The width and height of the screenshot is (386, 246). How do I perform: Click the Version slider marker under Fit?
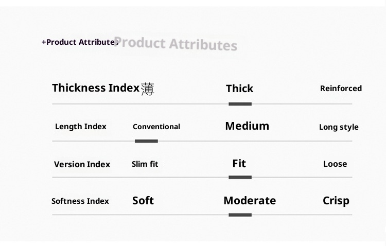(x=240, y=178)
